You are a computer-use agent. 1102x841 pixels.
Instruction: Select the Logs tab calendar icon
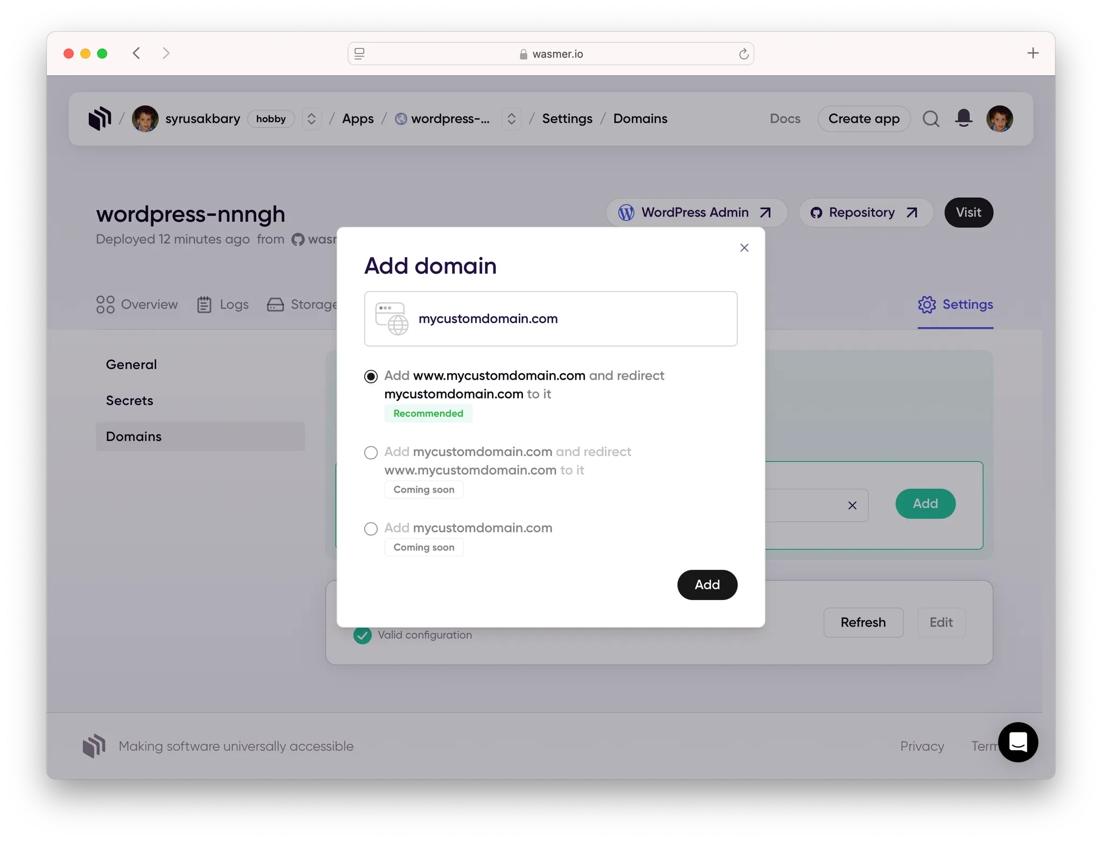(x=204, y=304)
